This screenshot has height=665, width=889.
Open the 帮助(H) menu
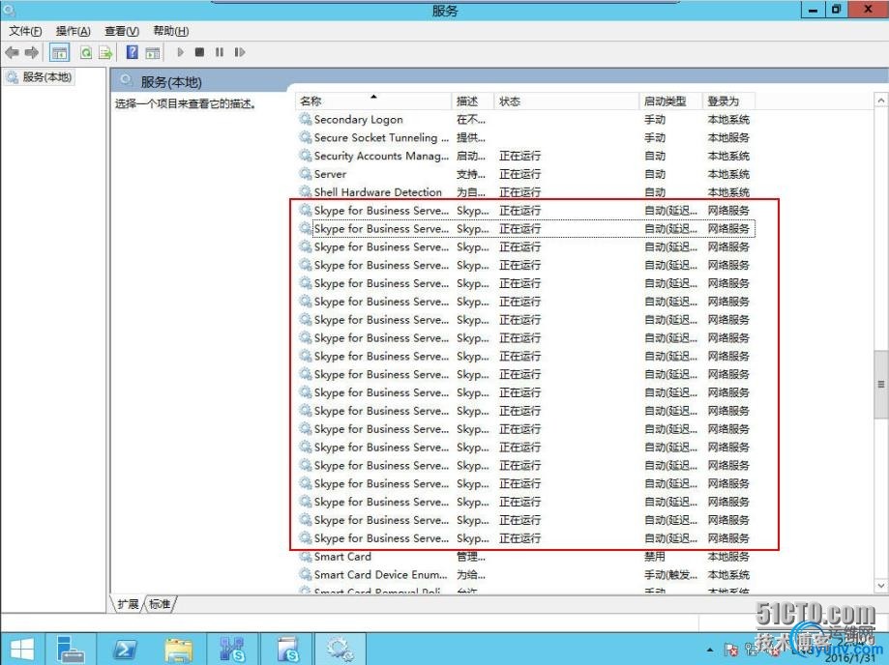point(170,31)
